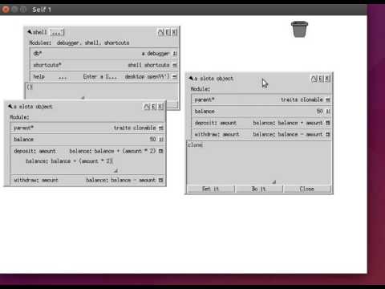Select 'deposit: amount' in object with 'clone' evaluator
The height and width of the screenshot is (289, 385).
(x=216, y=123)
